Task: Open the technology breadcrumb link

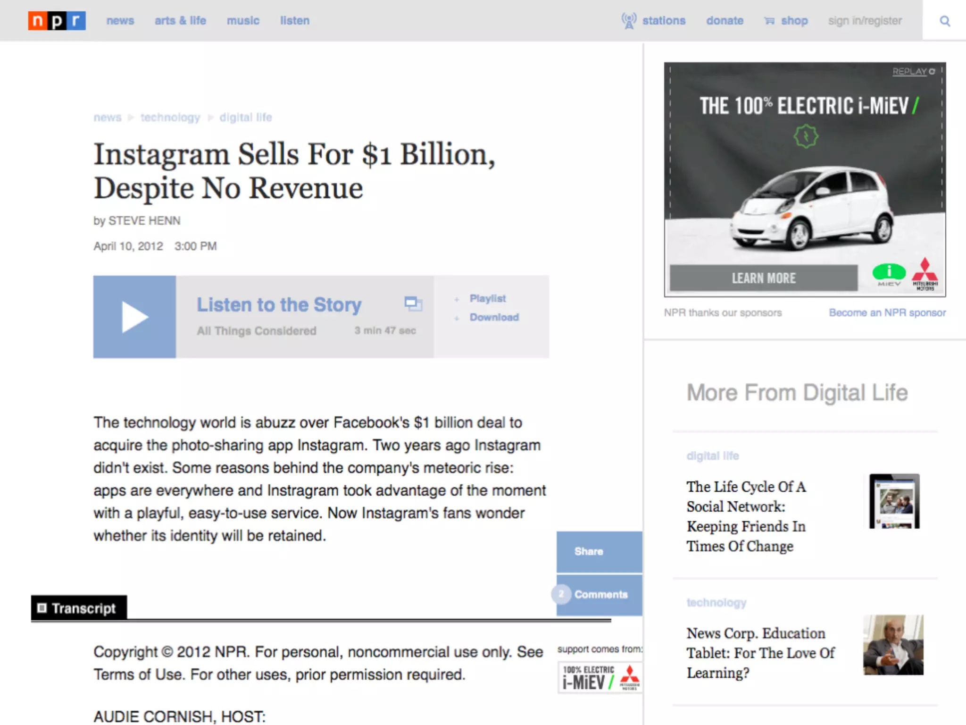Action: [170, 117]
